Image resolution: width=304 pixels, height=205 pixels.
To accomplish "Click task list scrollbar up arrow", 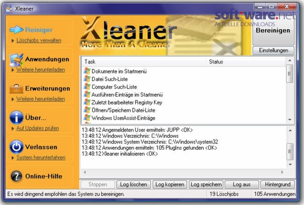I will coord(290,60).
